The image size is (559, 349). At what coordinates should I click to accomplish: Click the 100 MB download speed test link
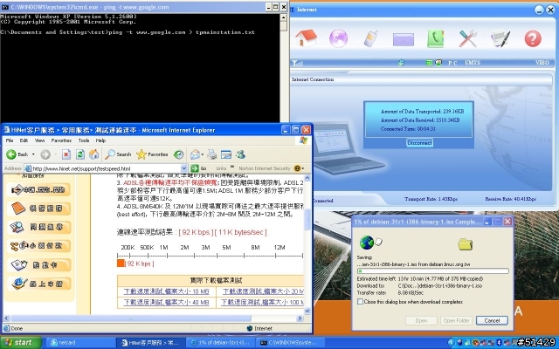[262, 303]
